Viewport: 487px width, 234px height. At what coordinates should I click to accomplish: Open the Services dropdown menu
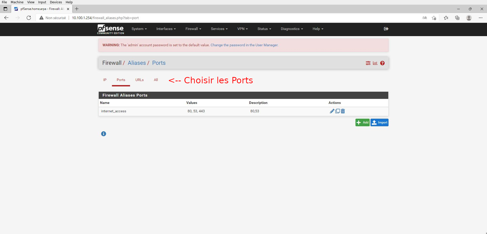click(x=219, y=29)
